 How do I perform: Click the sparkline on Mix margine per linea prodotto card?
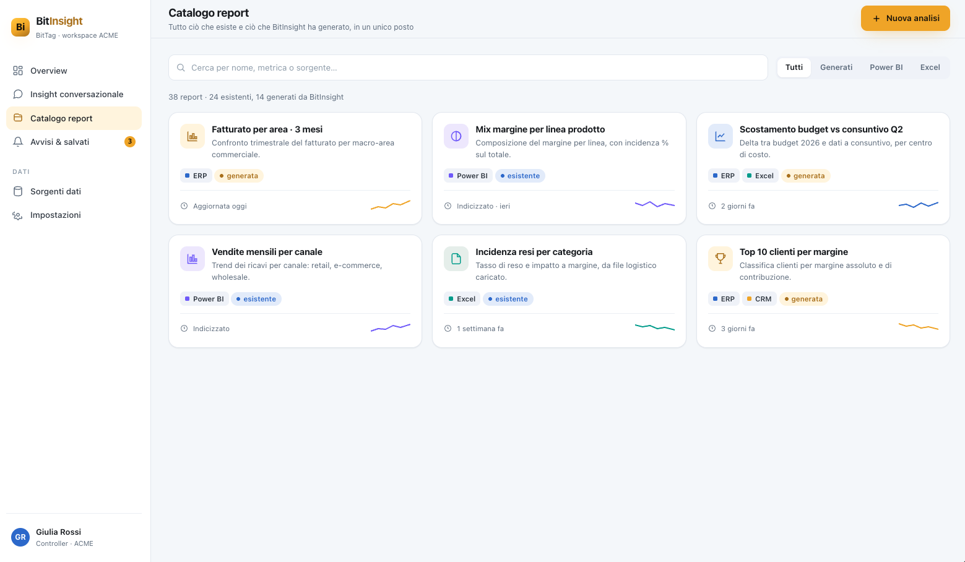click(655, 204)
